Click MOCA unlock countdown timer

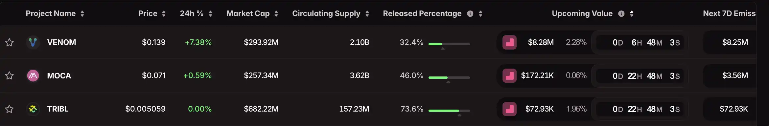(640, 76)
